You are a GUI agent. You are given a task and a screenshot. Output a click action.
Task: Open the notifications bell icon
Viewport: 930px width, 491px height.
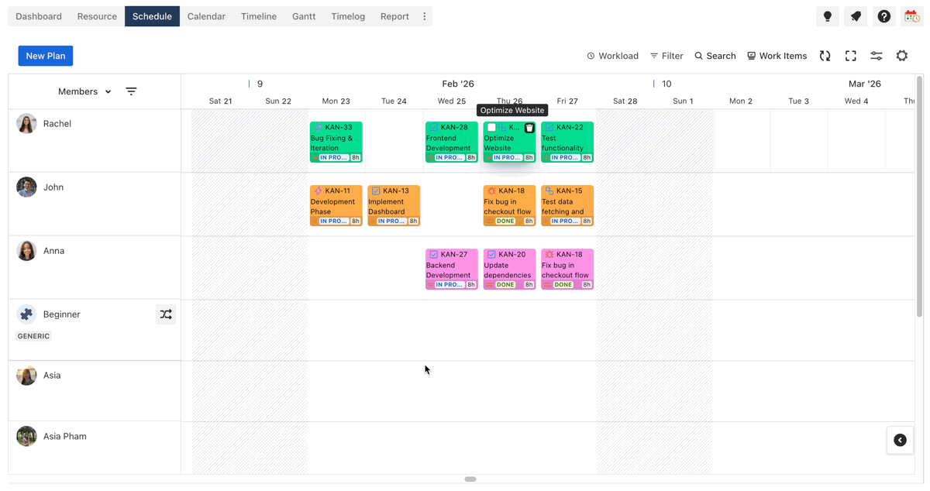856,16
